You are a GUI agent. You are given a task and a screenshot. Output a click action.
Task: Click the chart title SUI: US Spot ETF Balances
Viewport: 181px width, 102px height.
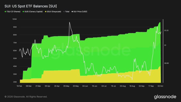point(31,6)
